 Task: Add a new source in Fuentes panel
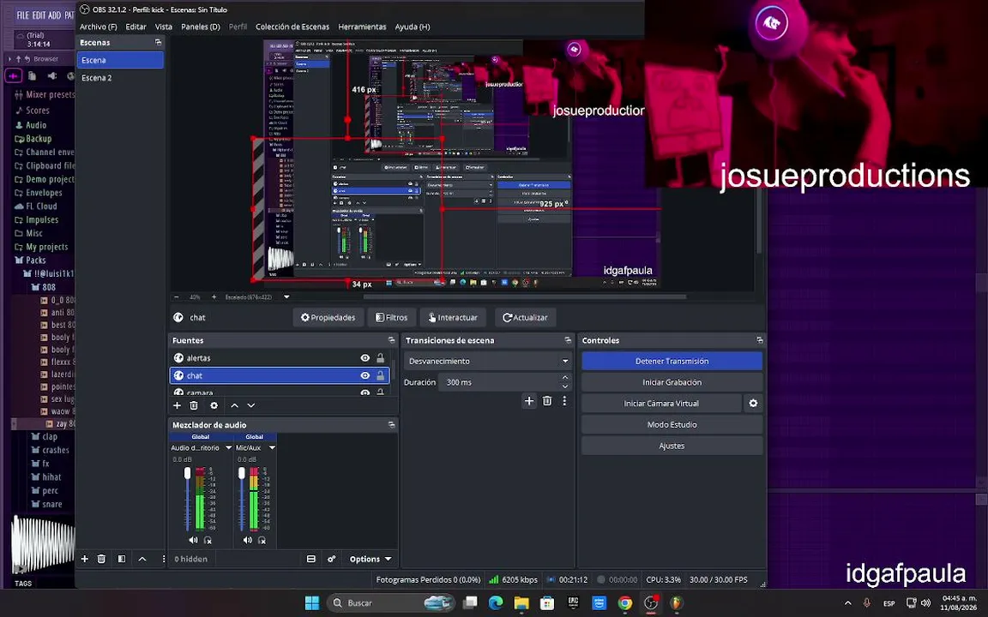[177, 405]
